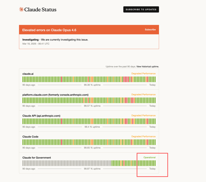The image size is (206, 182).
Task: Click the rightmost bar in claude.ai uptime chart
Action: click(155, 79)
